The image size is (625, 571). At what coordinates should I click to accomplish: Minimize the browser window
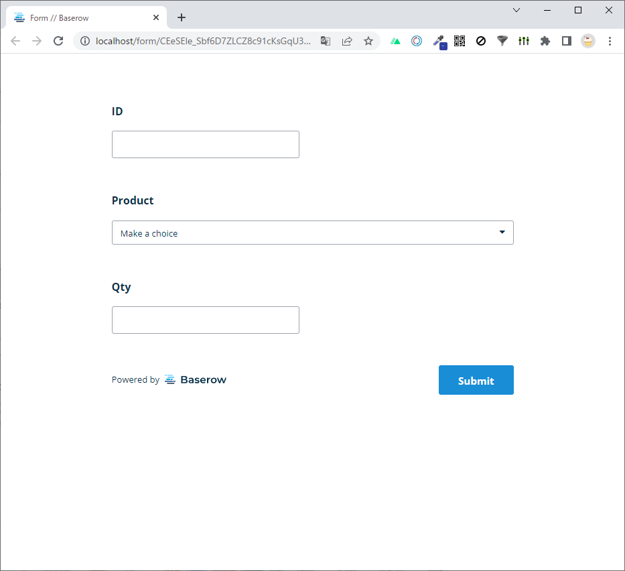tap(547, 10)
